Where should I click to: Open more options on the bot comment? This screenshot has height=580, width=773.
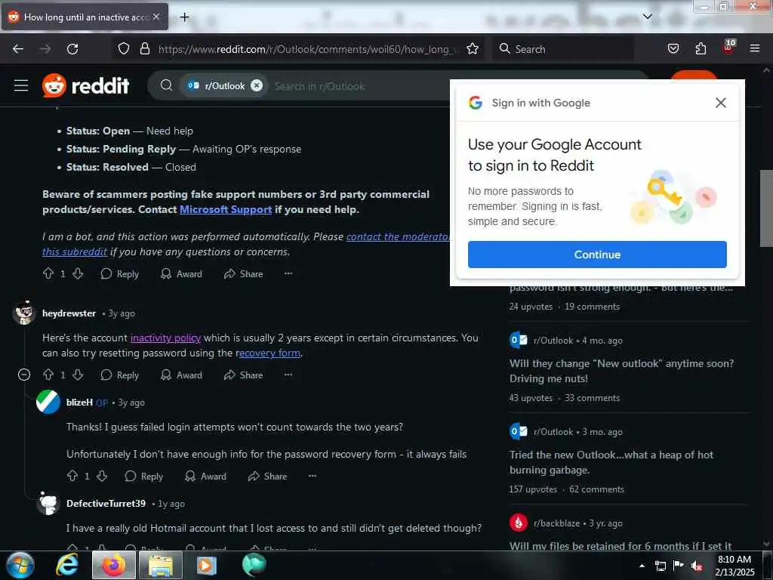pyautogui.click(x=288, y=273)
